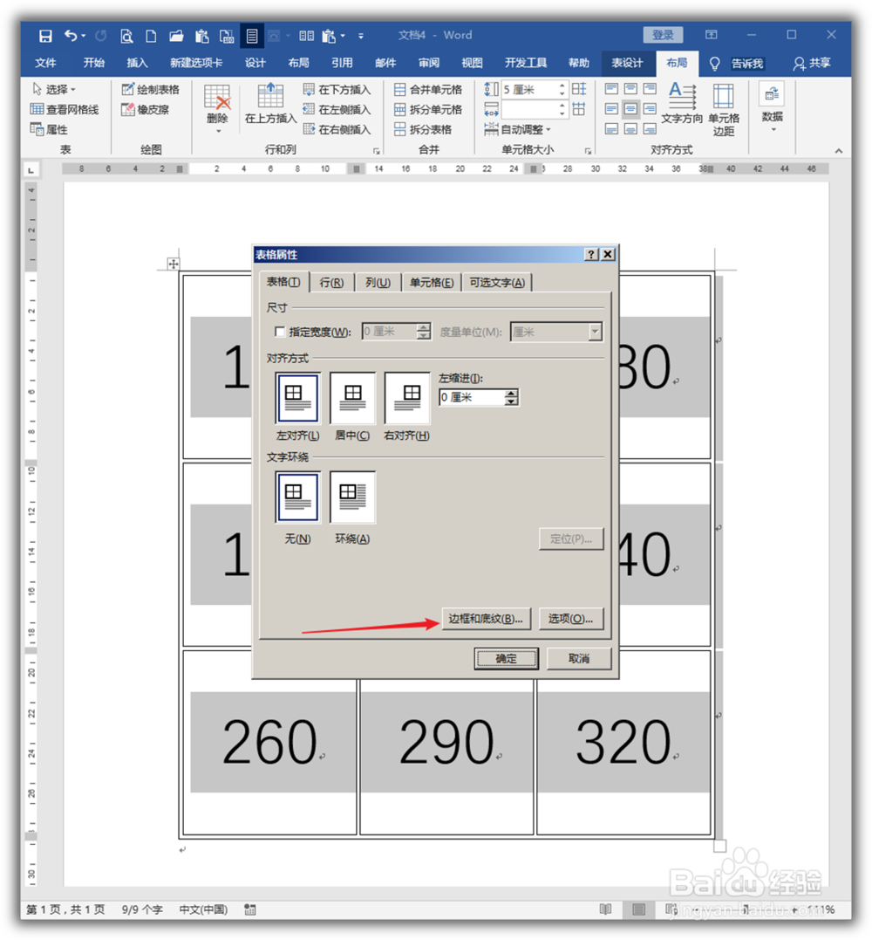Toggle View Gridlines
This screenshot has width=872, height=940.
tap(64, 109)
